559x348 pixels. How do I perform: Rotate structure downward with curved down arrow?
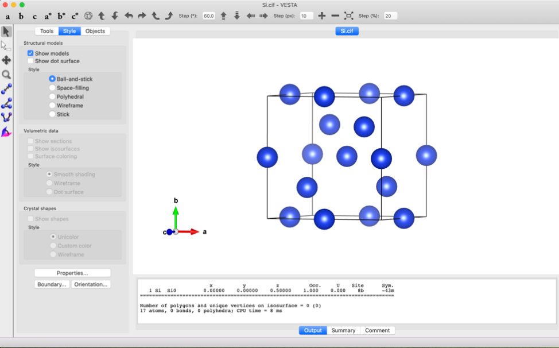115,16
